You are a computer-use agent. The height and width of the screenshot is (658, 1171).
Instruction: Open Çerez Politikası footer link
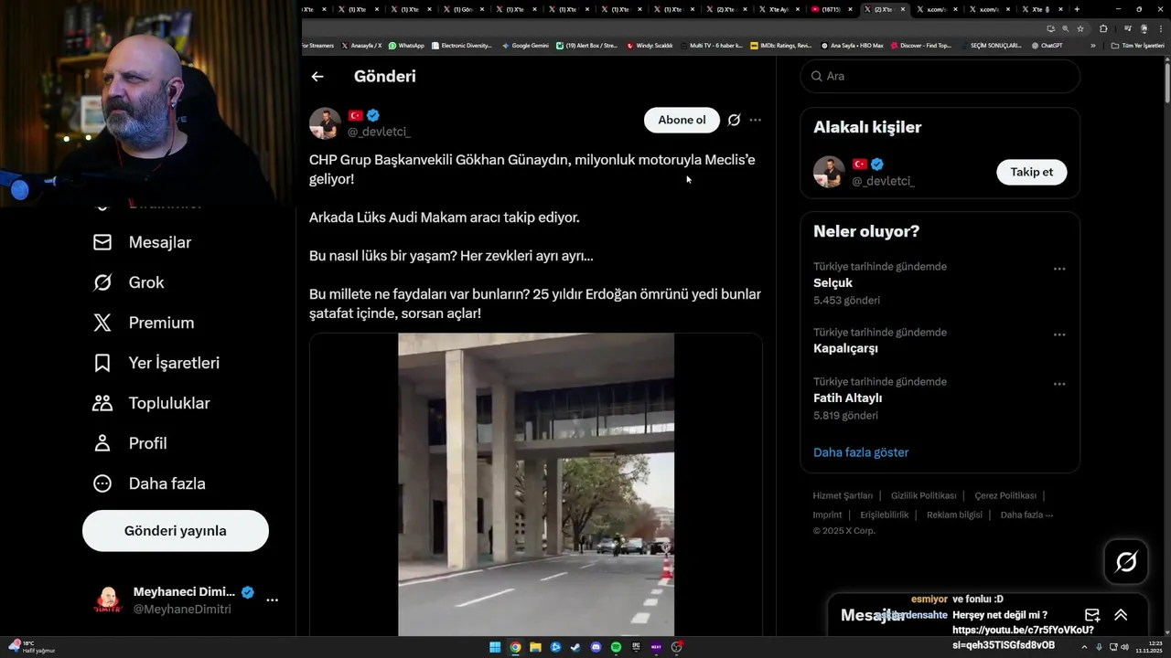pos(1005,495)
